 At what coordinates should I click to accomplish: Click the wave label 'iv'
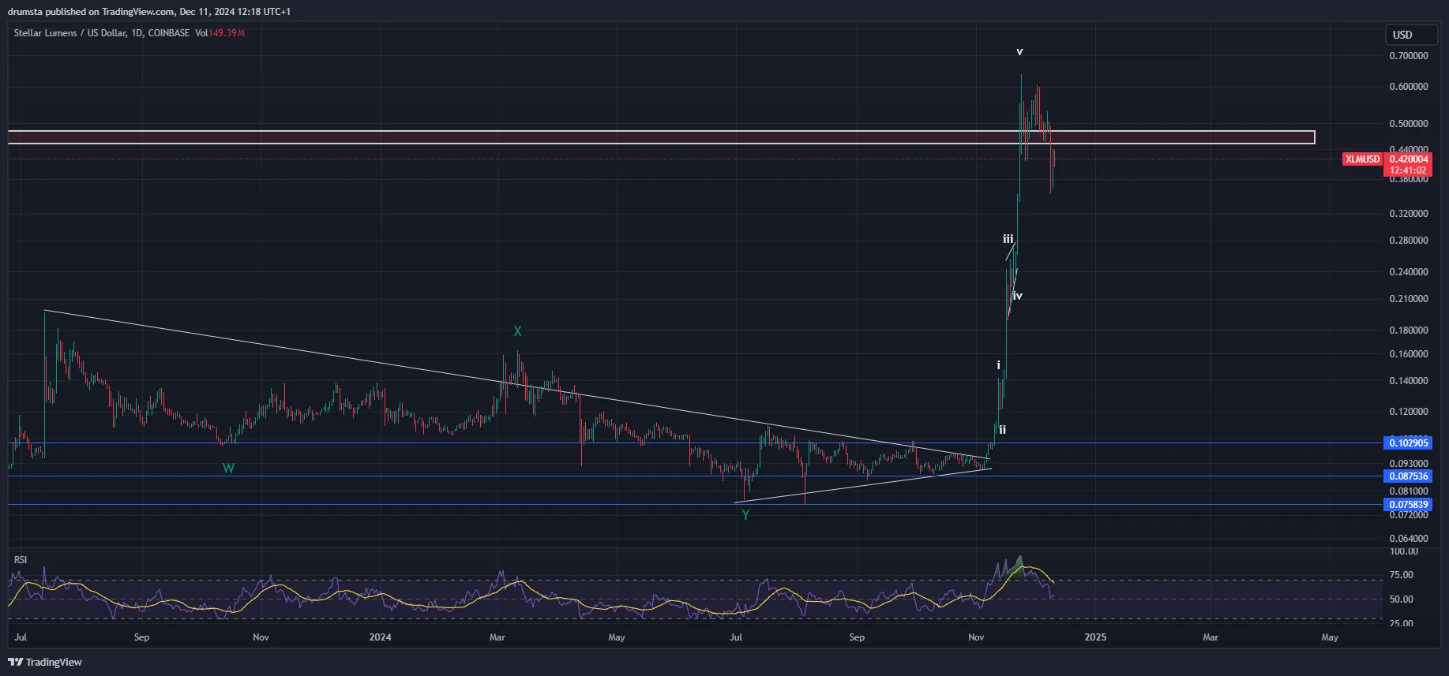(x=1017, y=296)
